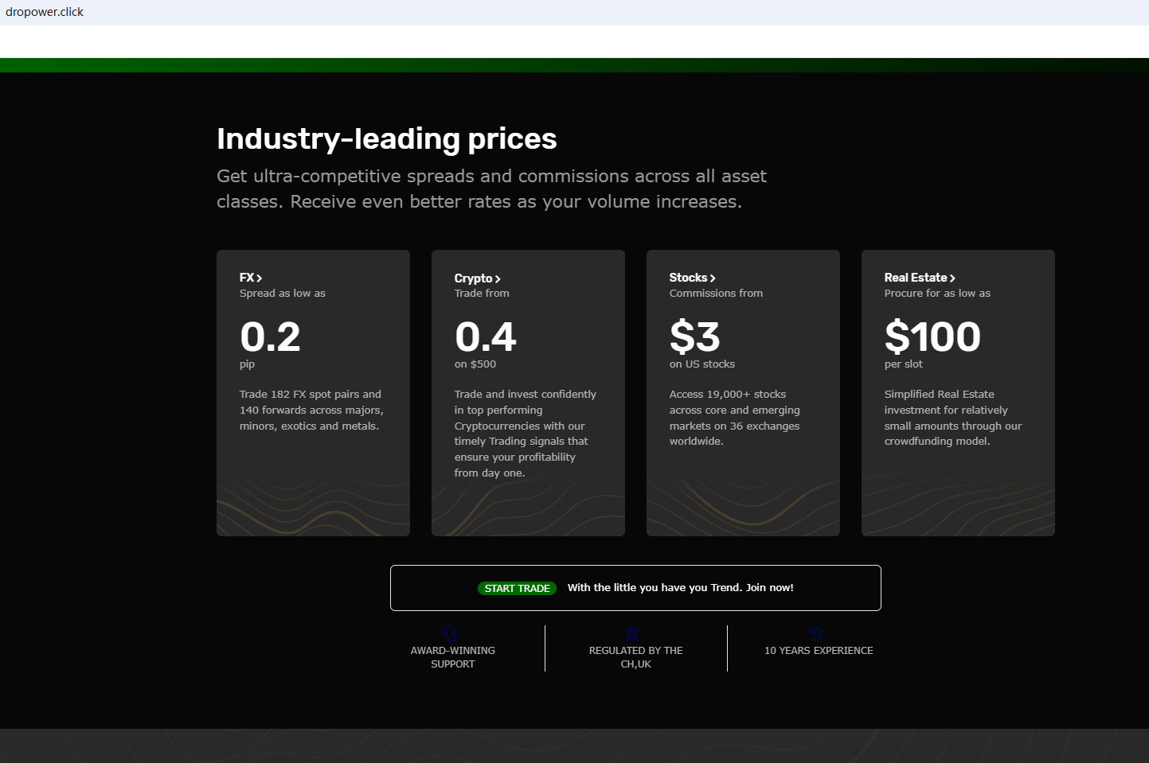Follow the Stocks heading chevron

[713, 278]
